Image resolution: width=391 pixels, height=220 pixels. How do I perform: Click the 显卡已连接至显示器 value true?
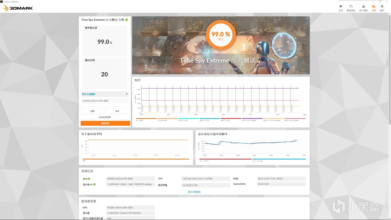click(x=130, y=218)
